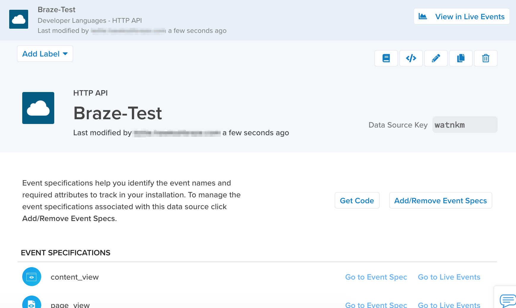Viewport: 516px width, 308px height.
Task: Click the book documentation icon
Action: click(386, 58)
